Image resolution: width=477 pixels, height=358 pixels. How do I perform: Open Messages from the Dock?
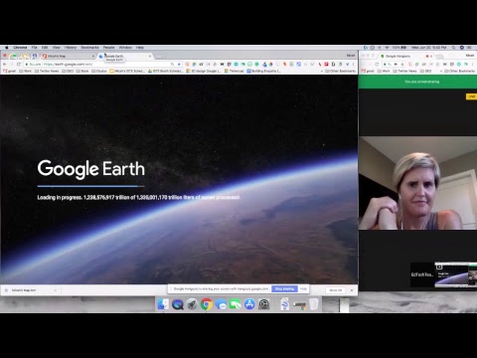coord(221,304)
